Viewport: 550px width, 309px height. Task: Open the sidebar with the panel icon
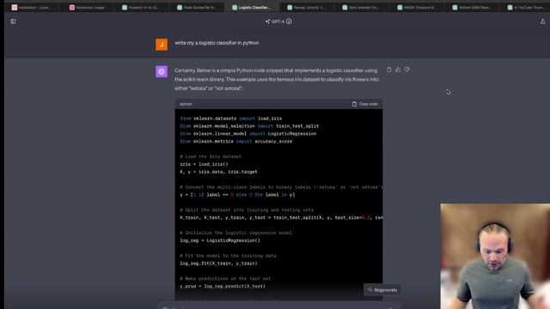pyautogui.click(x=14, y=21)
